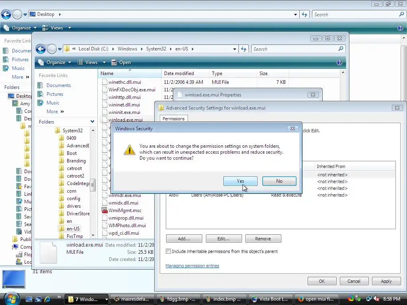407x305 pixels.
Task: Open Pictures favorite link in en-US window
Action: pos(55,94)
